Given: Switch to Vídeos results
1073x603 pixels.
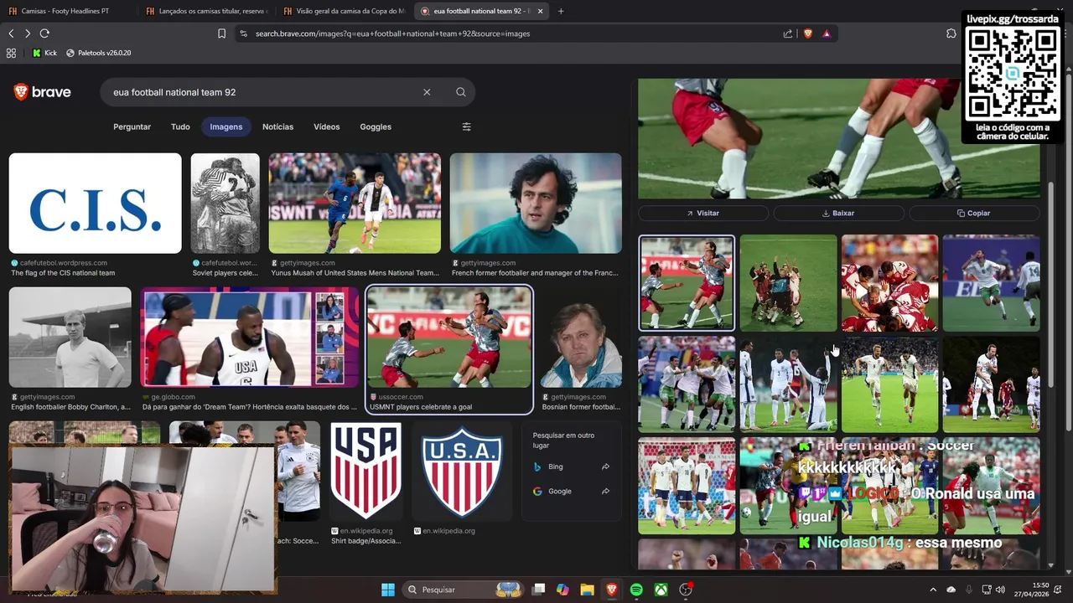Looking at the screenshot, I should coord(327,126).
